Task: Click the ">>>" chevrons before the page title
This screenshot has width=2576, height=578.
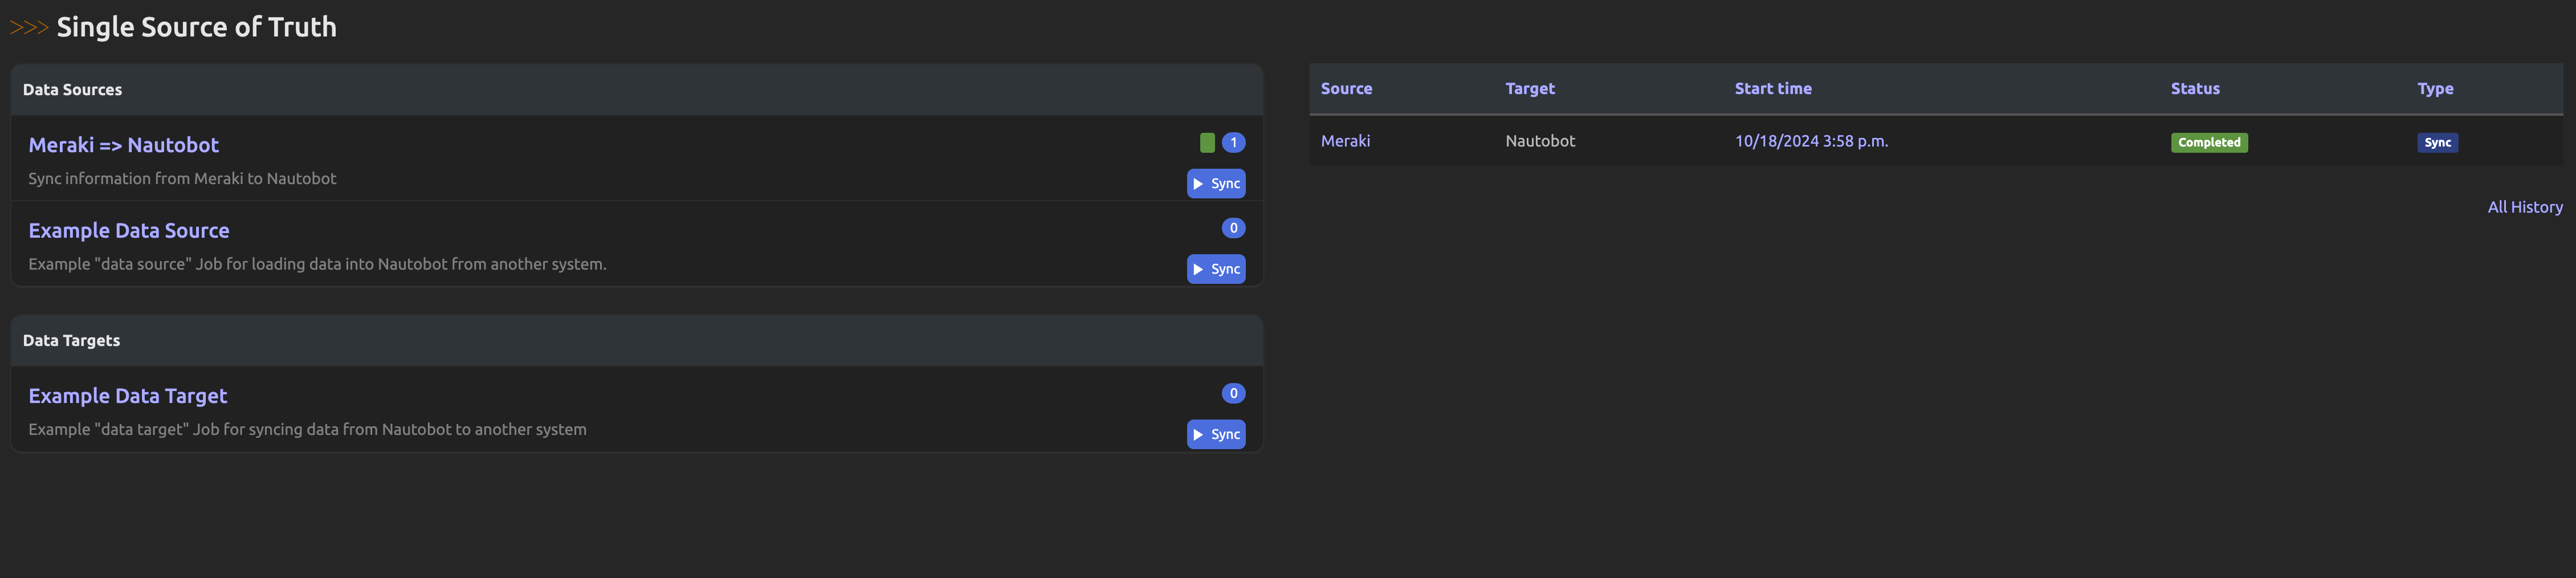Action: pyautogui.click(x=30, y=27)
